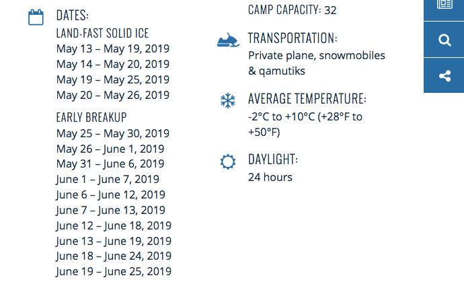464x286 pixels.
Task: Click the Transportation heading
Action: click(x=293, y=38)
